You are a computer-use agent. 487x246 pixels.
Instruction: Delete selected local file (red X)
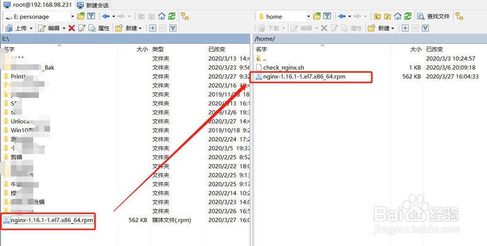tap(72, 28)
